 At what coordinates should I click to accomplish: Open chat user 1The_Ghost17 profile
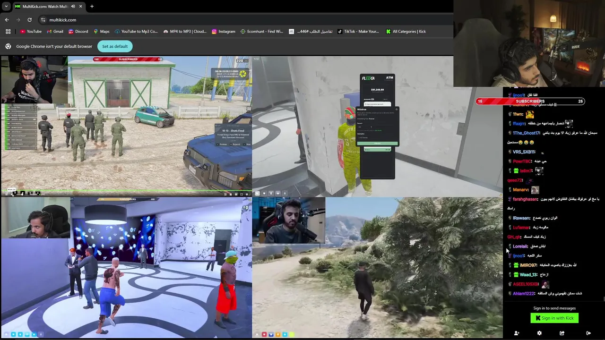[526, 133]
